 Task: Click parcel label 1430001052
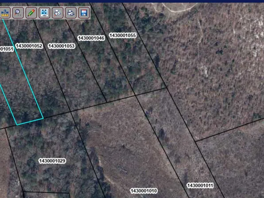29,46
